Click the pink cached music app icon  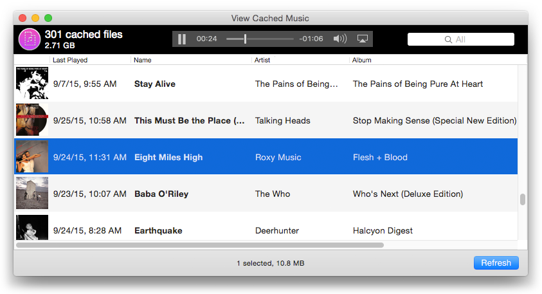pos(30,39)
